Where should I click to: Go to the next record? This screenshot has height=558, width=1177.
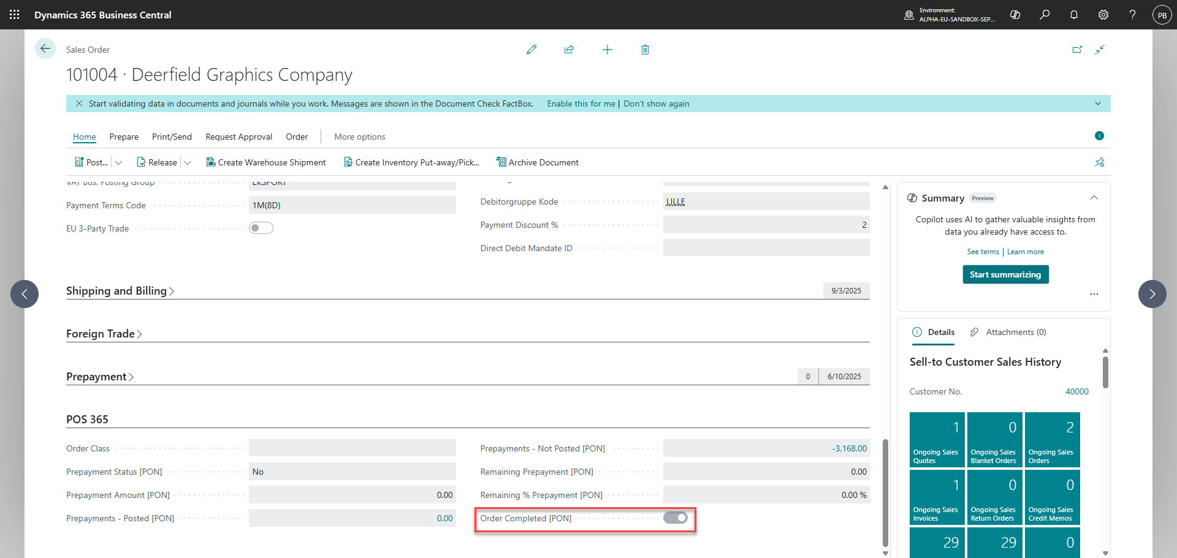1152,294
